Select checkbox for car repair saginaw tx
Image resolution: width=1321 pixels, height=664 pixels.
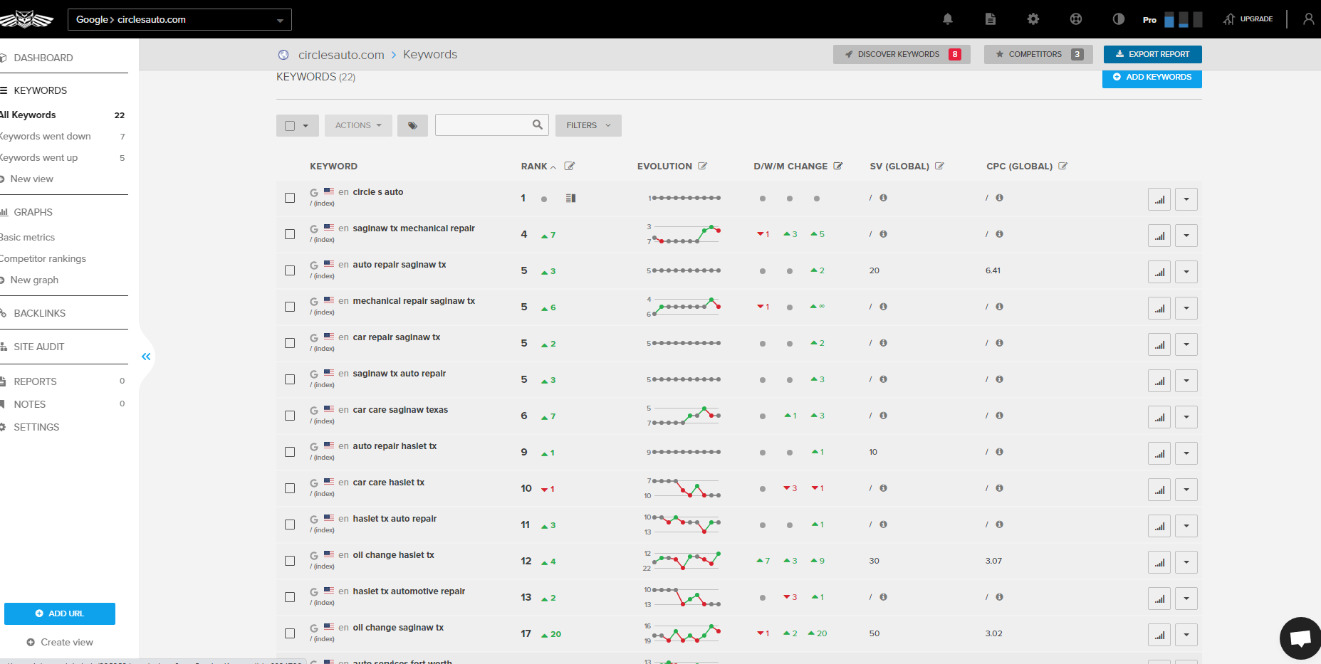tap(290, 343)
